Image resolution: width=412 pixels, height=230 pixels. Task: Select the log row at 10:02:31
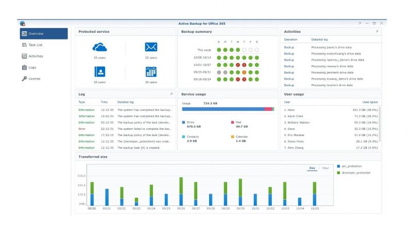125,116
